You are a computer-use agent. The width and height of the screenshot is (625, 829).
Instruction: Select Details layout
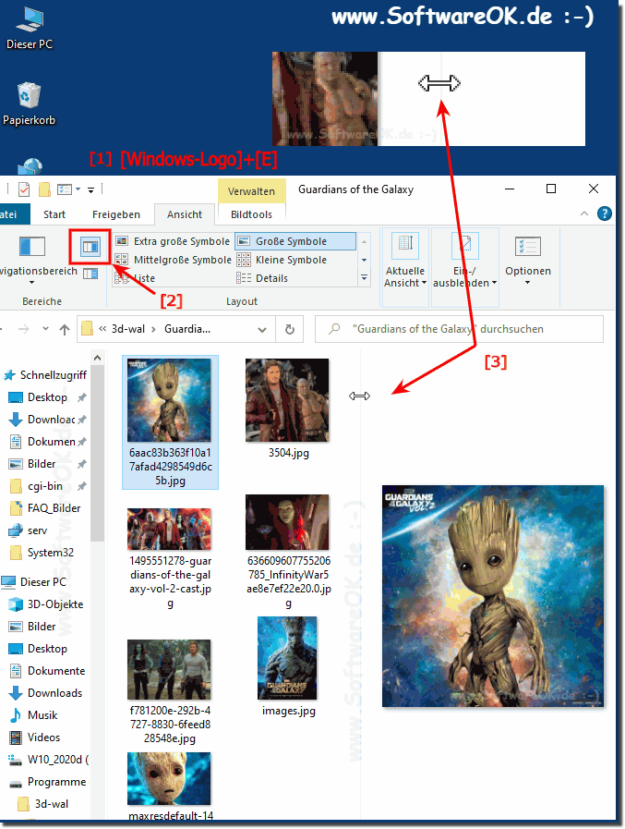(262, 278)
